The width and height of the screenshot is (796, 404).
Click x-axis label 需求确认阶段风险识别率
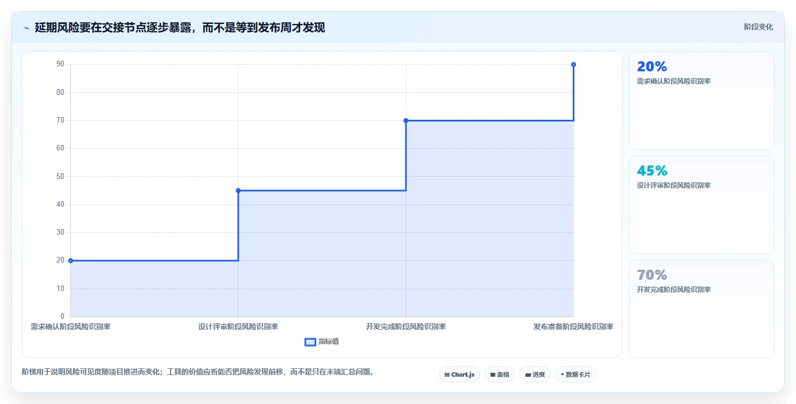[71, 327]
